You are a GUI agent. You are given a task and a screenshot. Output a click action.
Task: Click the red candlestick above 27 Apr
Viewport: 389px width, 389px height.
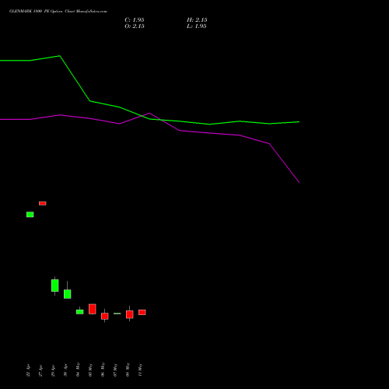(x=43, y=203)
